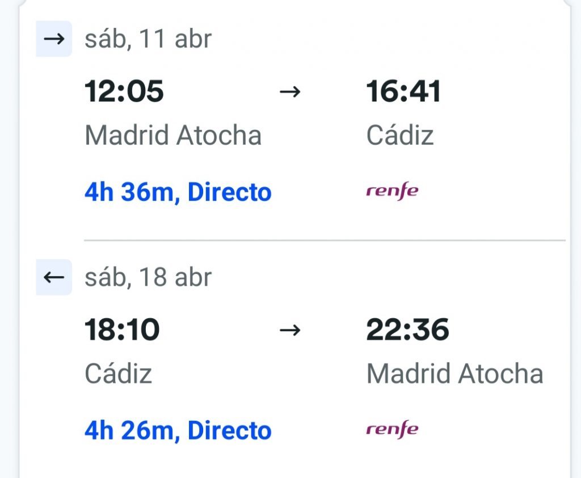Click the 16:41 arrival time
Image resolution: width=581 pixels, height=478 pixels.
pos(403,91)
